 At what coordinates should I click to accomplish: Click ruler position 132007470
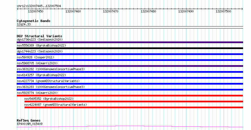click(111, 11)
